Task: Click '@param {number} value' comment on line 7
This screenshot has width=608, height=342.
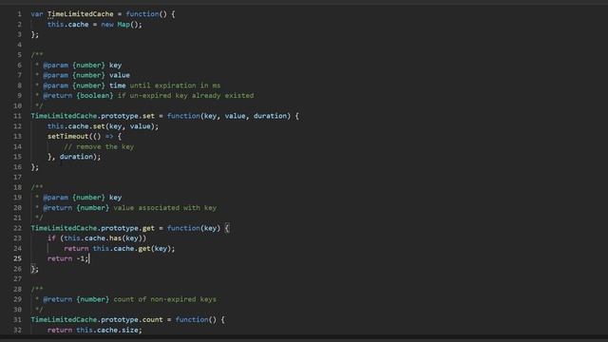Action: pyautogui.click(x=86, y=75)
